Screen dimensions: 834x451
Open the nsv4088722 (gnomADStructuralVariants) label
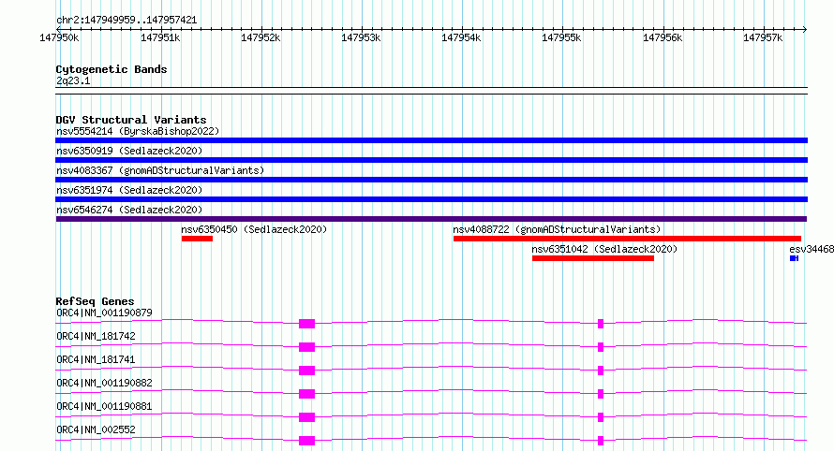coord(557,229)
